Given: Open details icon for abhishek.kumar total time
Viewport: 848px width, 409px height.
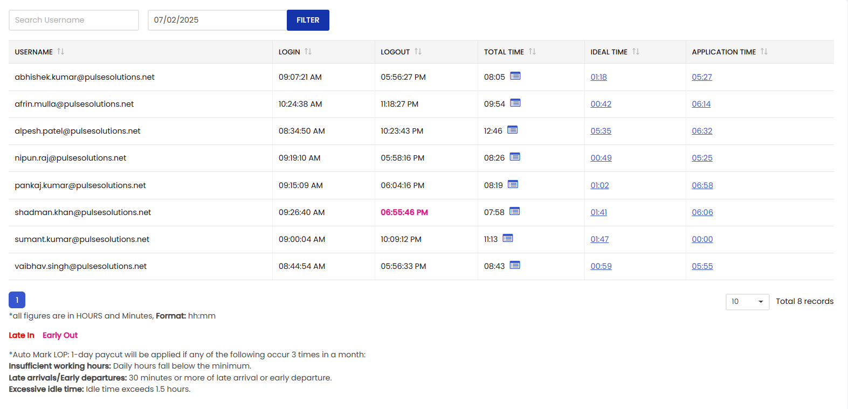Looking at the screenshot, I should tap(515, 76).
